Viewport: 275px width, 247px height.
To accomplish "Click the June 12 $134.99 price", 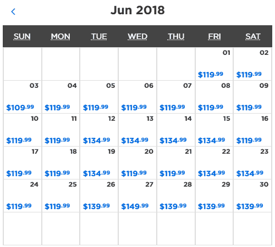I will (96, 141).
